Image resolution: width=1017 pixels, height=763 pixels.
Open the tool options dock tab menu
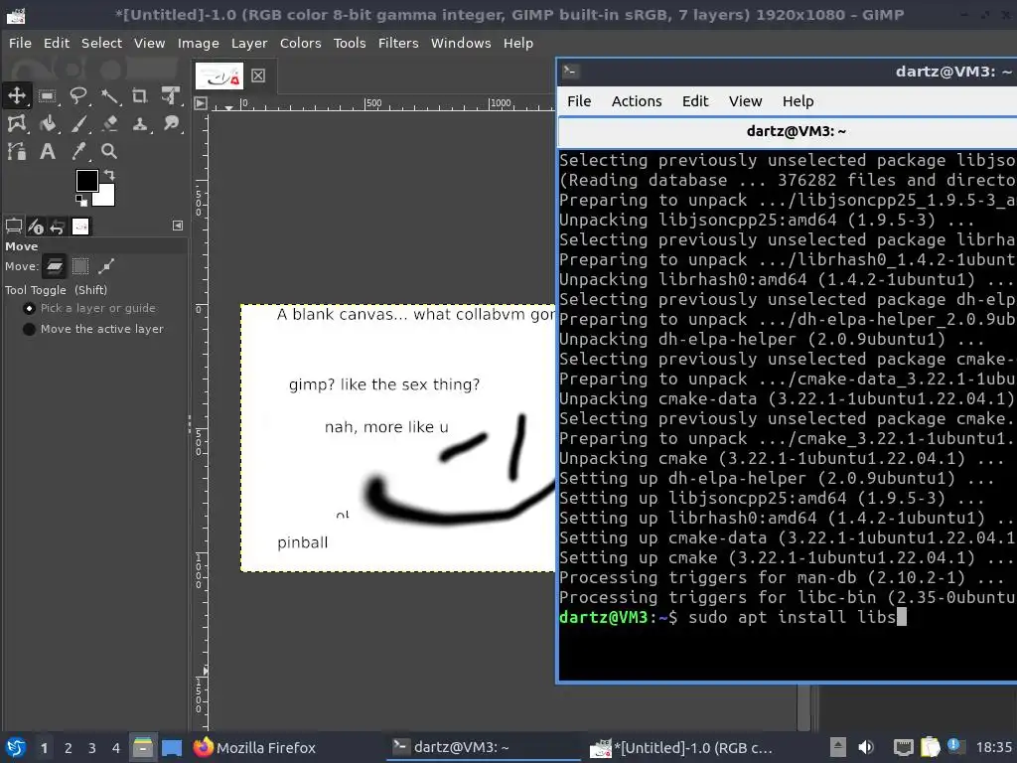pos(178,226)
